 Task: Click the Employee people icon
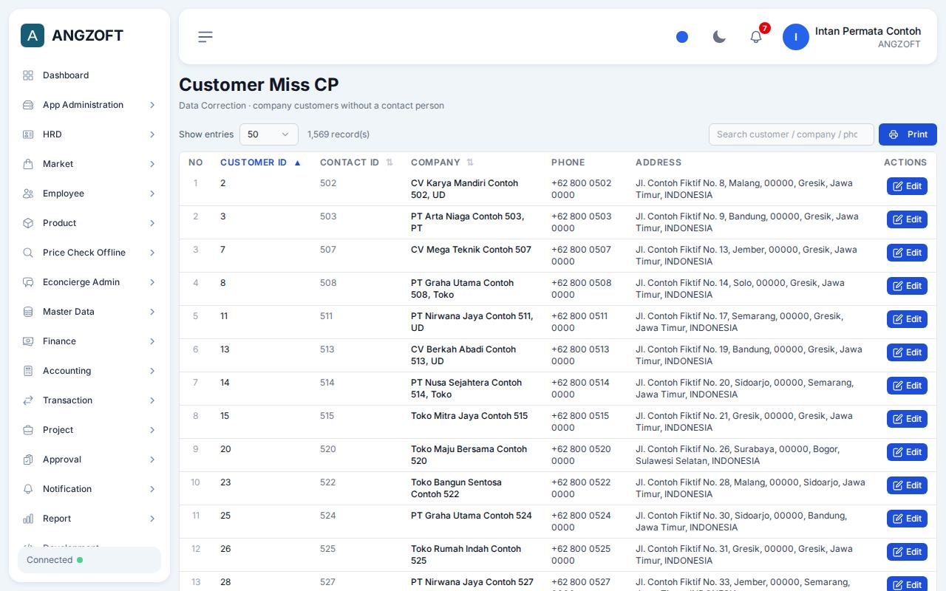click(28, 194)
